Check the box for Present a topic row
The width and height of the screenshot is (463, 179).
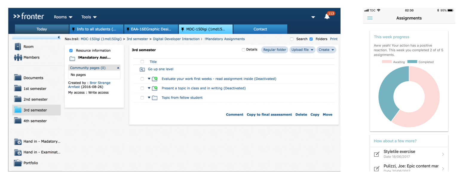pos(142,88)
